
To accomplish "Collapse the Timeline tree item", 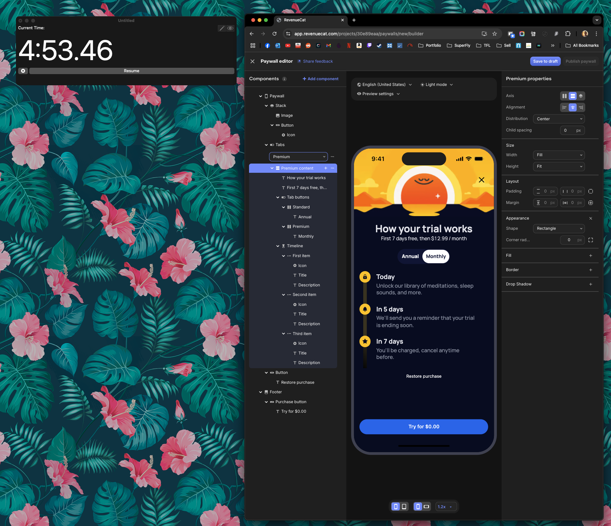I will 278,246.
